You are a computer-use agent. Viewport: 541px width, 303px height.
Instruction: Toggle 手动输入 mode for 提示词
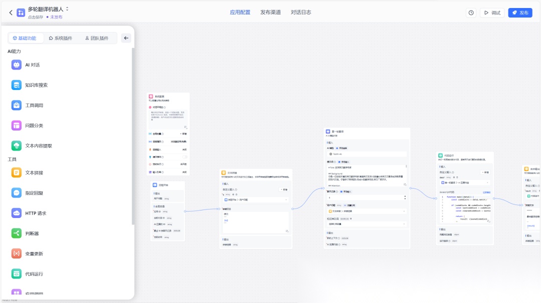point(344,162)
